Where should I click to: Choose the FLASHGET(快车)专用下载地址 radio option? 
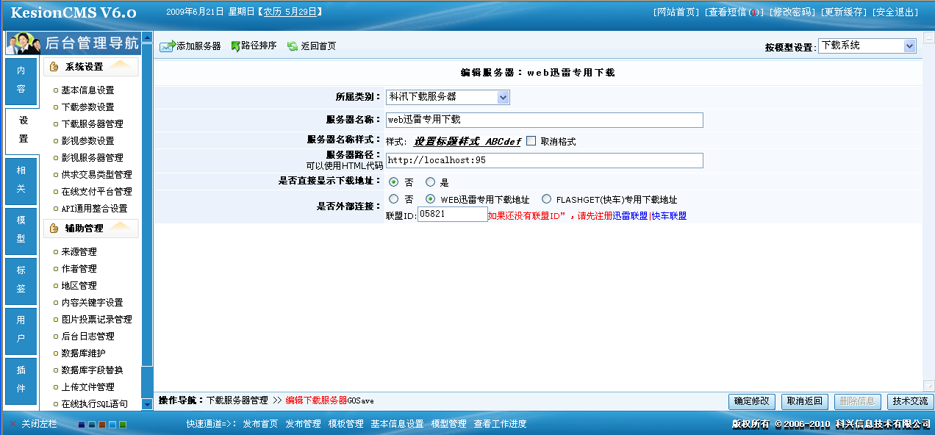coord(546,199)
